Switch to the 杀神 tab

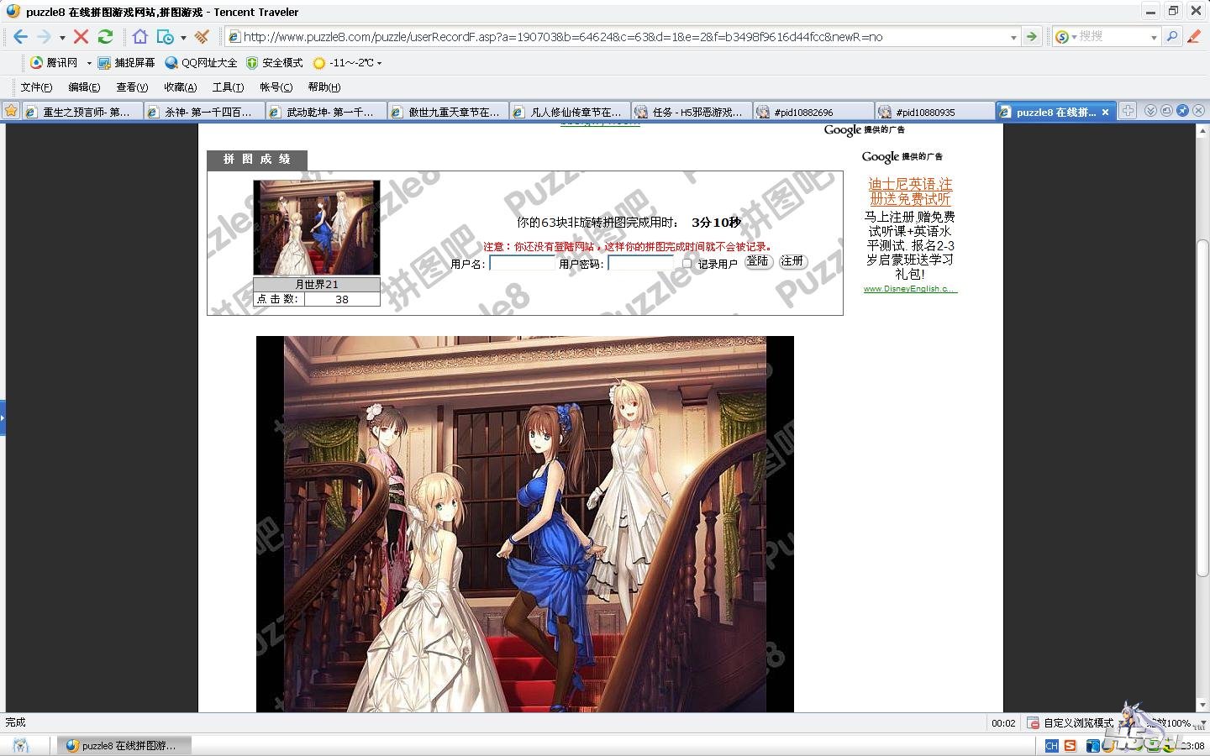tap(204, 112)
